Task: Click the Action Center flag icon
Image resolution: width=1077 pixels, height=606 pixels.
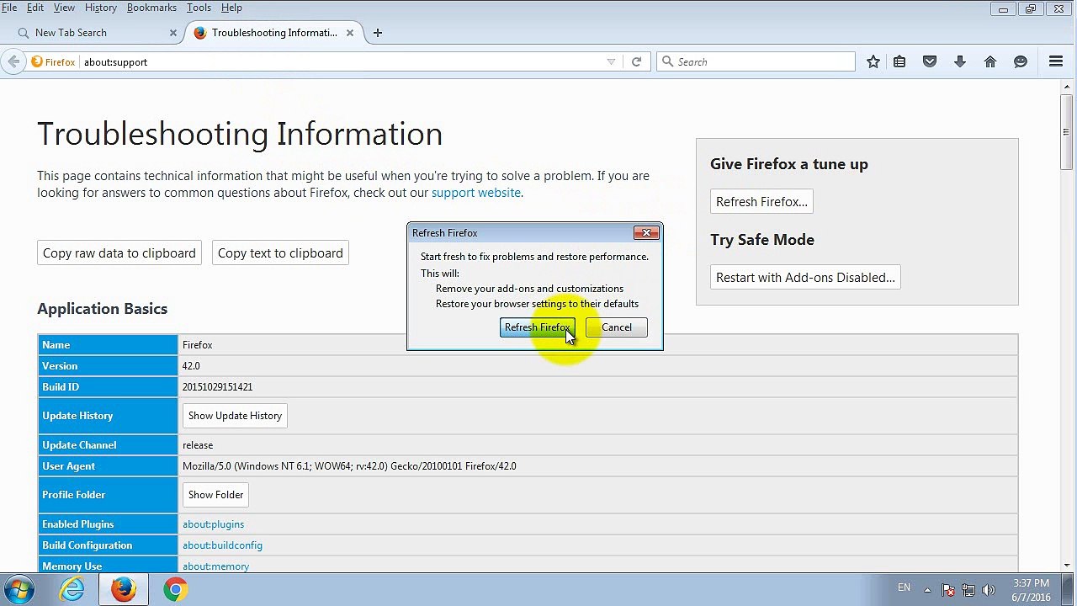Action: point(948,590)
